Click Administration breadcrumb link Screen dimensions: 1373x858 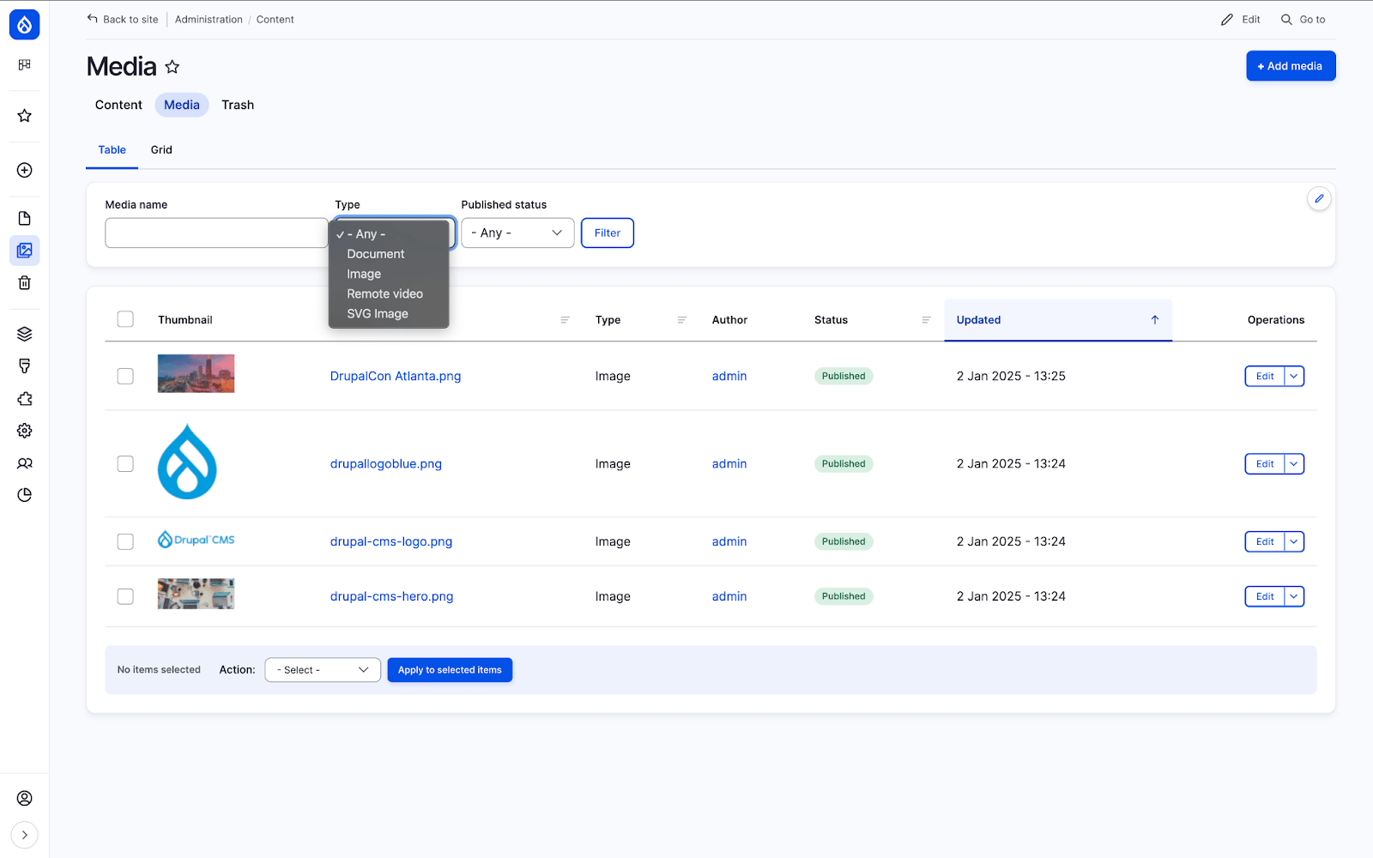209,19
